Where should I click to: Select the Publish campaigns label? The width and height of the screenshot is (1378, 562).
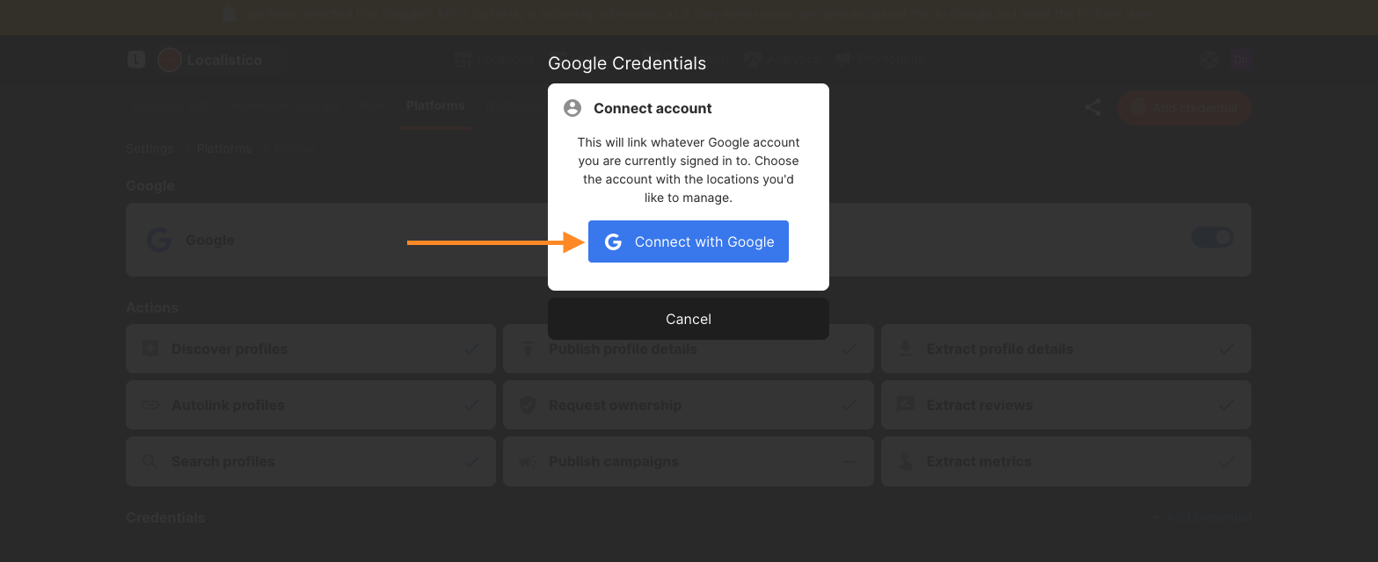click(614, 461)
